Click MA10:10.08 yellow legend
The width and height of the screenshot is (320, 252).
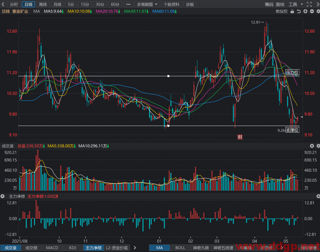(80, 12)
